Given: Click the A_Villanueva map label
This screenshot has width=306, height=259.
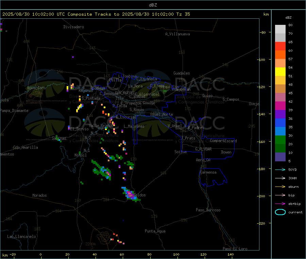Looking at the screenshot, I should [x=177, y=34].
